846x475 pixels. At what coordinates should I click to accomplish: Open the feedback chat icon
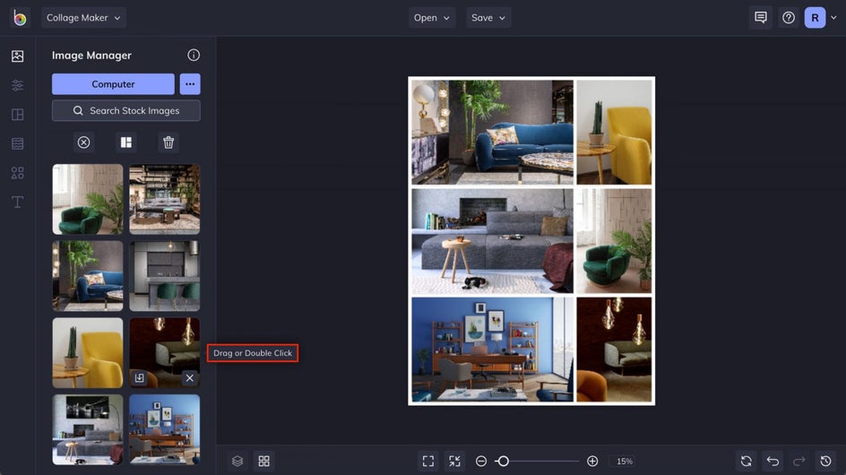(x=761, y=18)
